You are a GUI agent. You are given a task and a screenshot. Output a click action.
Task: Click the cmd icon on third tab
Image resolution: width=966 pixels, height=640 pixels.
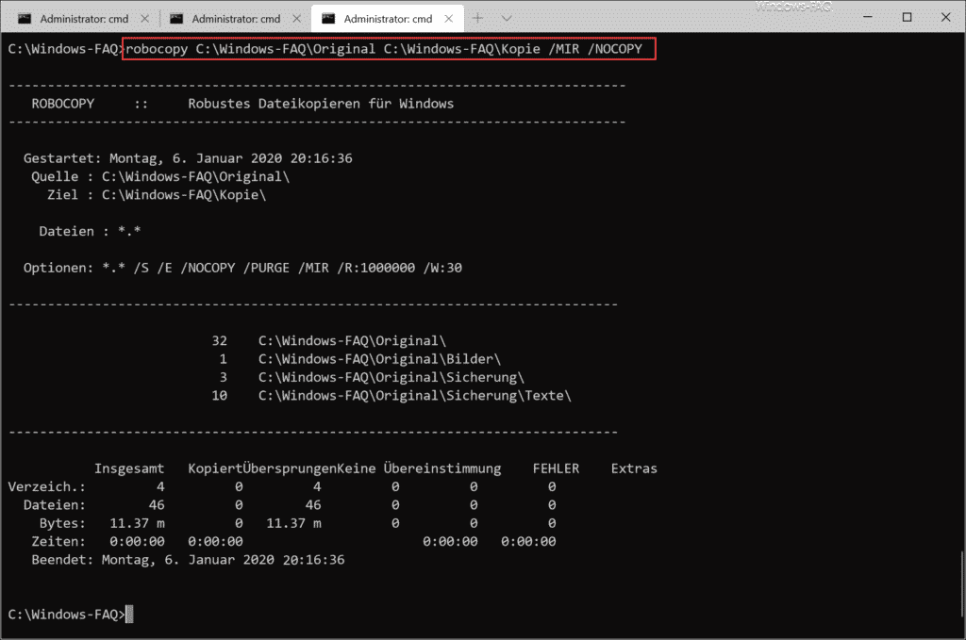[329, 19]
